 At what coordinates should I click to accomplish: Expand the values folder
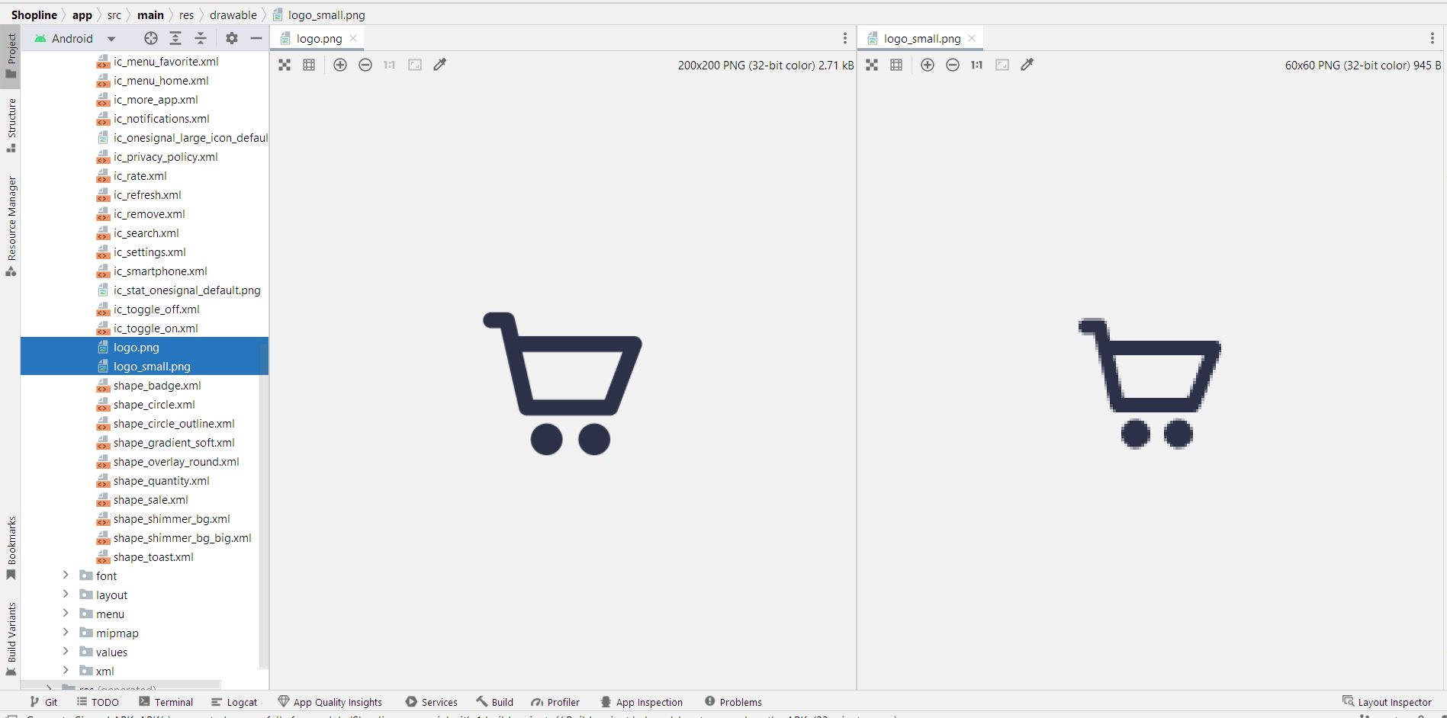[66, 652]
